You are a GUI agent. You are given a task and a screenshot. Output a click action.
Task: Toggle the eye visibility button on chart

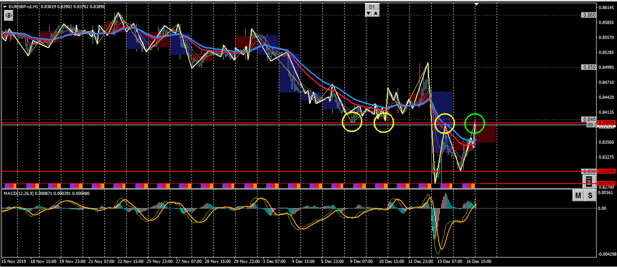pos(9,15)
